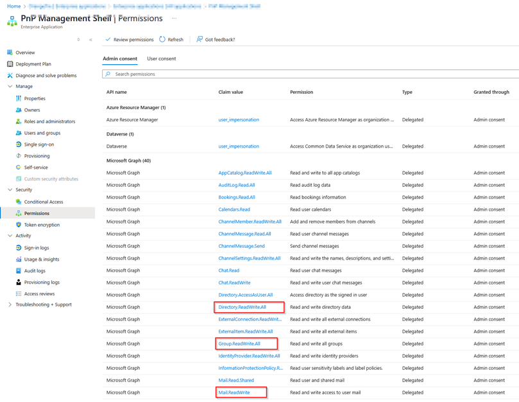Open Mail.Read.Shared claim link

[236, 380]
